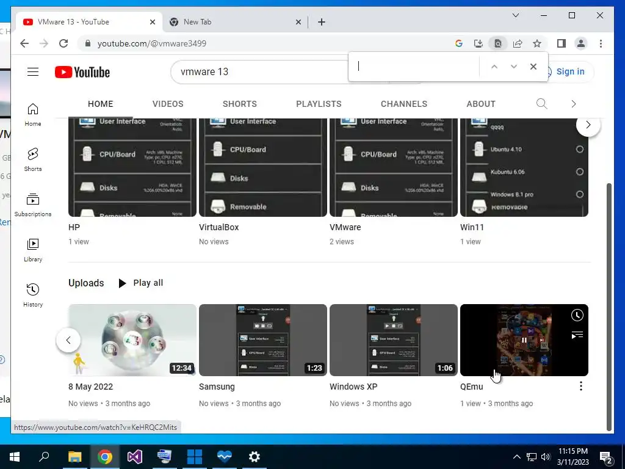Go back in Uploads row with previous arrow
This screenshot has width=625, height=469.
tap(68, 340)
